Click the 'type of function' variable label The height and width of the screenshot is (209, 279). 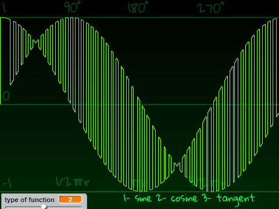[x=30, y=200]
